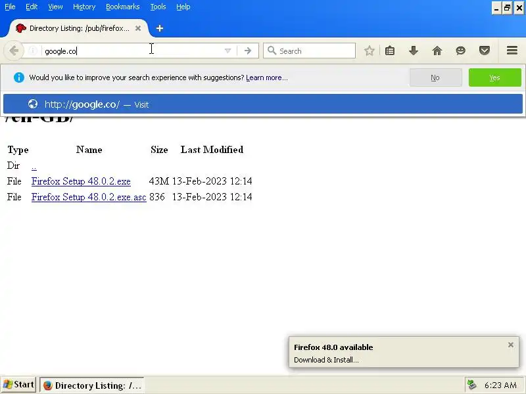Click the 43M size value
The width and height of the screenshot is (526, 394).
(158, 181)
